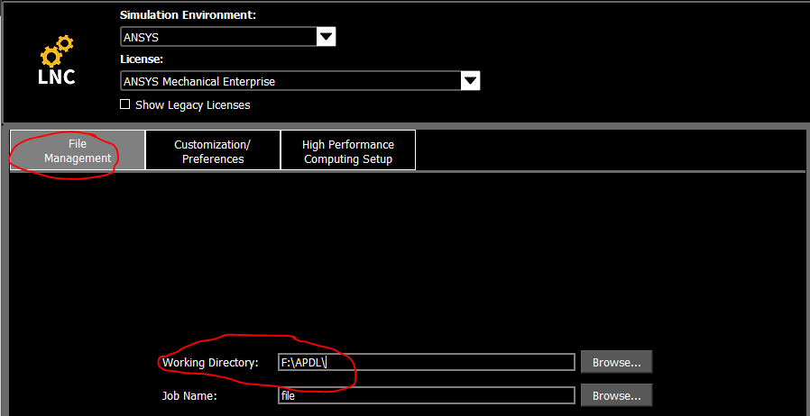810x416 pixels.
Task: Open the Simulation Environment dropdown arrow
Action: pos(326,37)
